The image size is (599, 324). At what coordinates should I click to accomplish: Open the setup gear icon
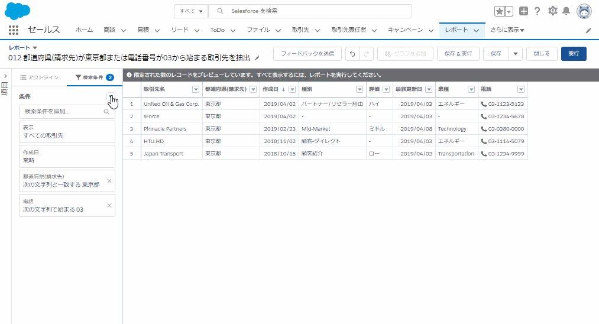coord(552,11)
